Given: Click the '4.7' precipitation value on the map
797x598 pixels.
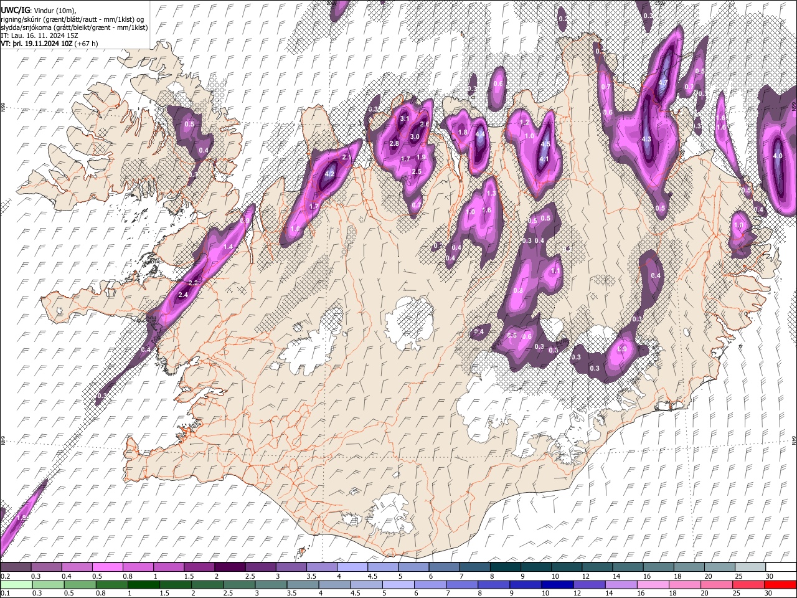Looking at the screenshot, I should (x=663, y=82).
